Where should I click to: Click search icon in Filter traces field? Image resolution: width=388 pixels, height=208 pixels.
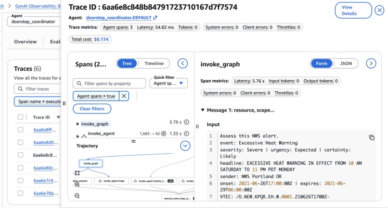(x=20, y=89)
